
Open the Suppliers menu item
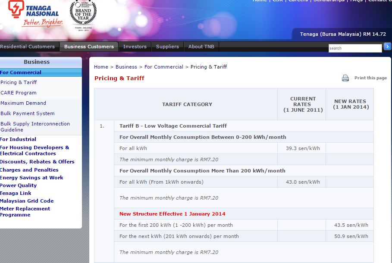(x=167, y=47)
